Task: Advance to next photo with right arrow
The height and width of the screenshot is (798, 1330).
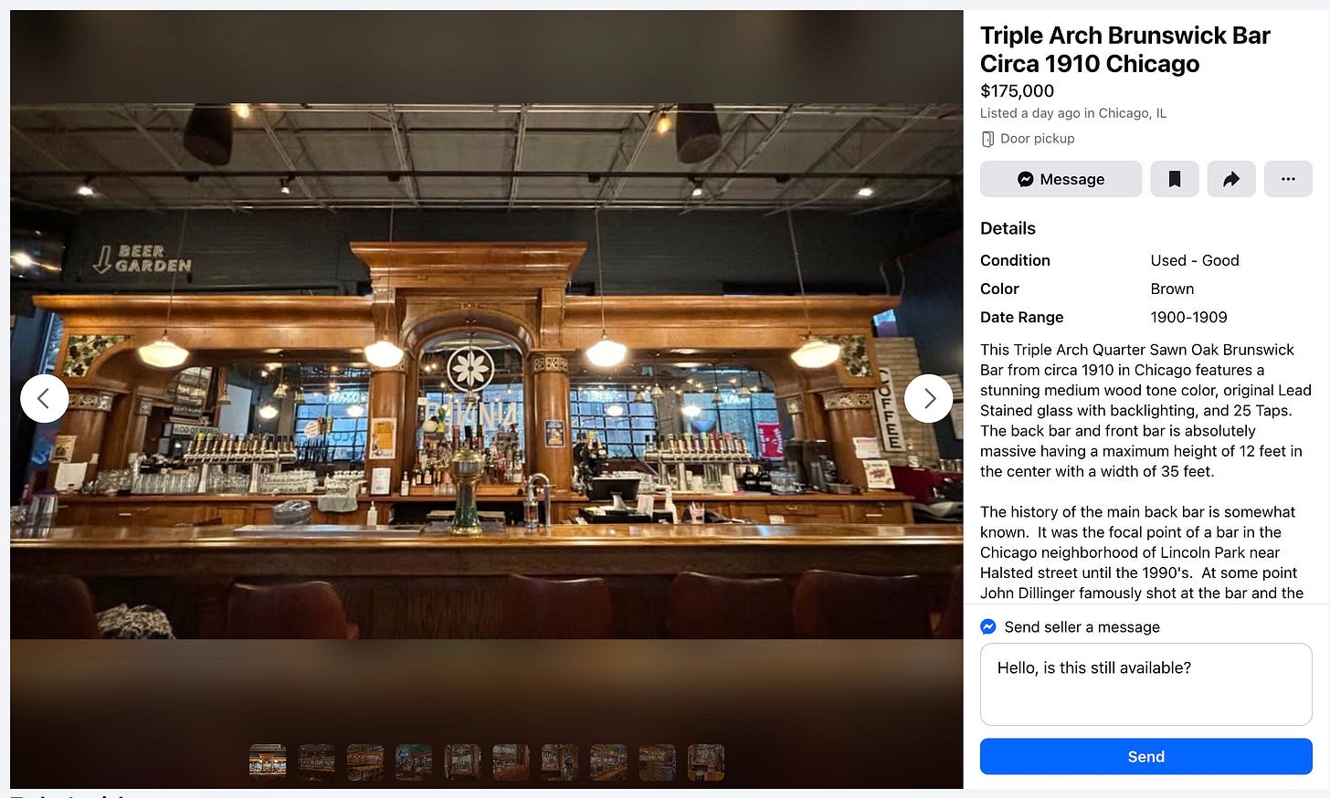Action: (928, 398)
